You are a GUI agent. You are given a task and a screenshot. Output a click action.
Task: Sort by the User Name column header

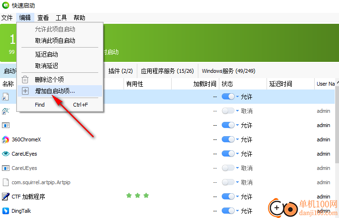pos(325,84)
